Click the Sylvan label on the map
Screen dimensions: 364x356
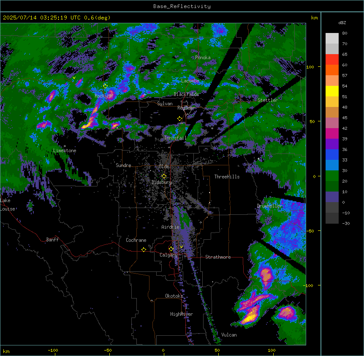165,104
